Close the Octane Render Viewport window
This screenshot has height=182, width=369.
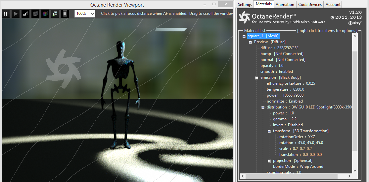point(226,4)
